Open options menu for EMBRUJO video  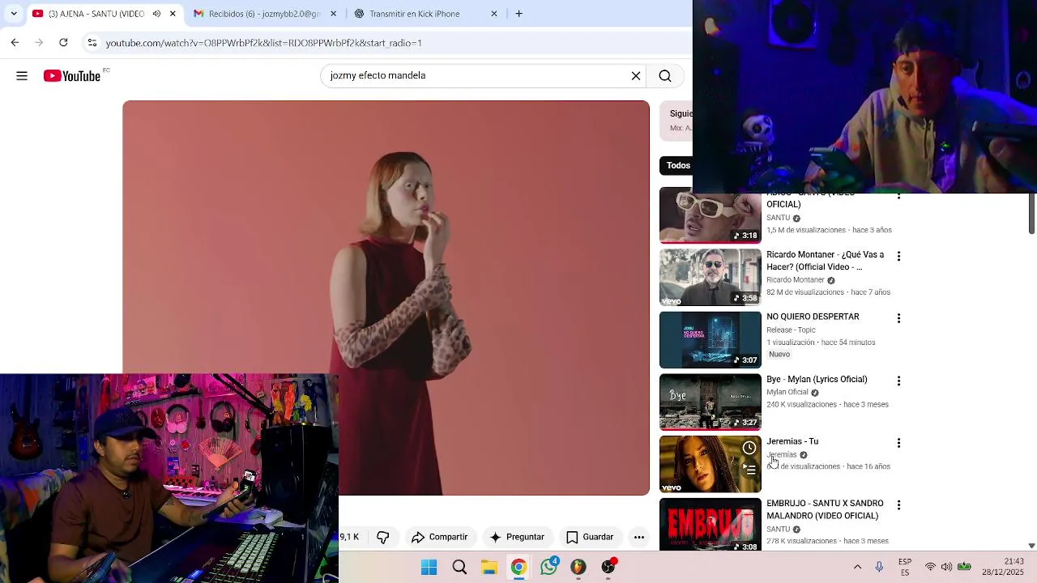[898, 505]
